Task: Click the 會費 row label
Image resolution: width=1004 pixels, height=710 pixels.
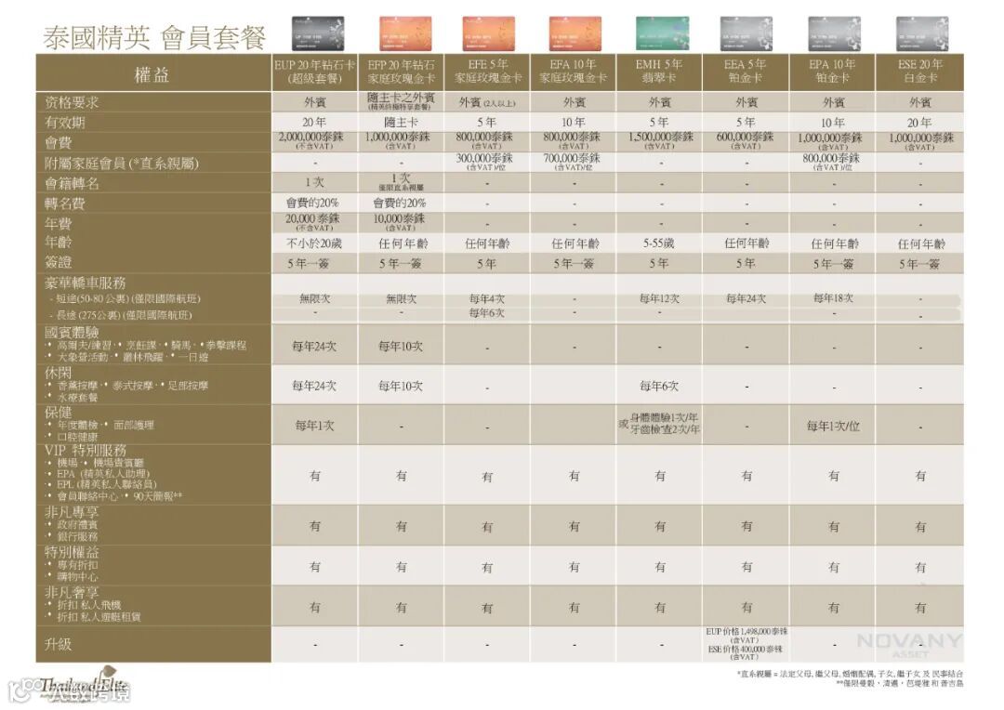Action: (x=59, y=143)
